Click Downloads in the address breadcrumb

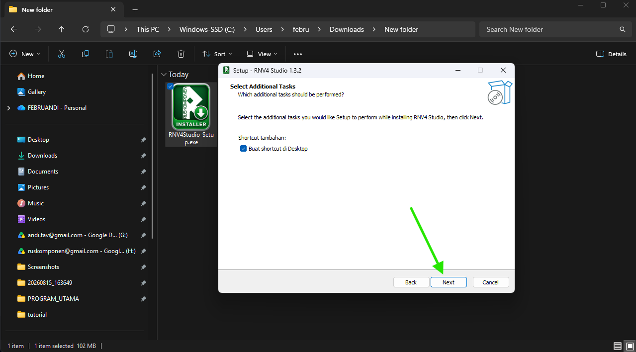pyautogui.click(x=347, y=29)
